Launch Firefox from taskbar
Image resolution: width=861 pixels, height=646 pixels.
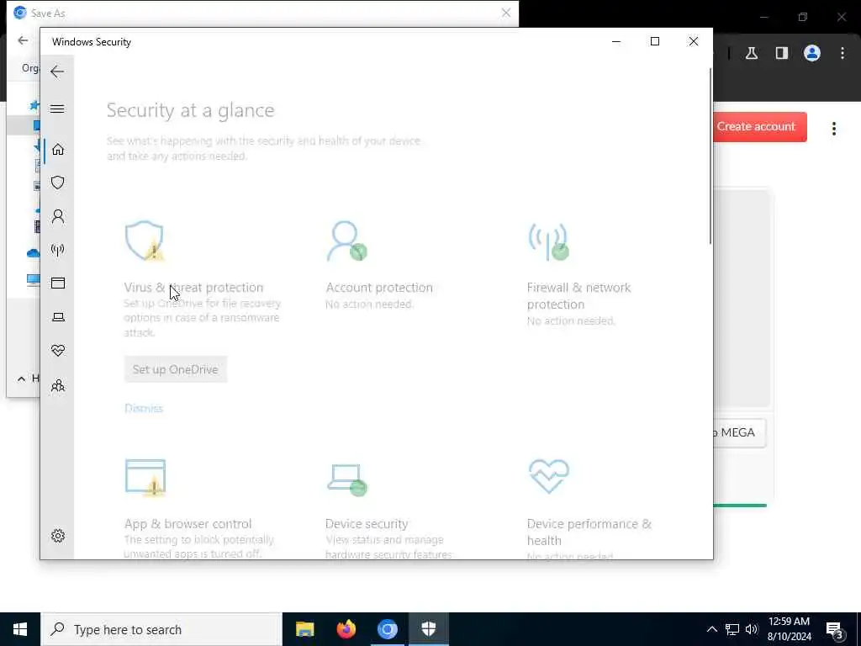pos(346,629)
